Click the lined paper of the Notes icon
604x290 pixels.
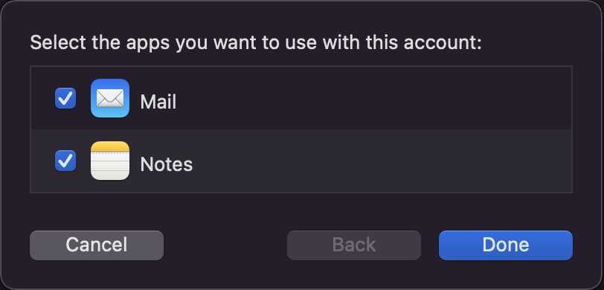tap(110, 166)
